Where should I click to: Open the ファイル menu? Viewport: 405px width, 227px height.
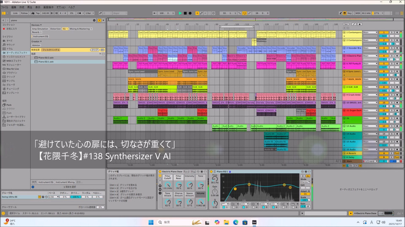(5, 7)
